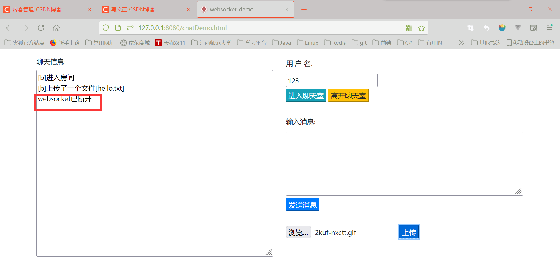Viewport: 560px width, 268px height.
Task: Click the 用户名 input field
Action: [331, 80]
